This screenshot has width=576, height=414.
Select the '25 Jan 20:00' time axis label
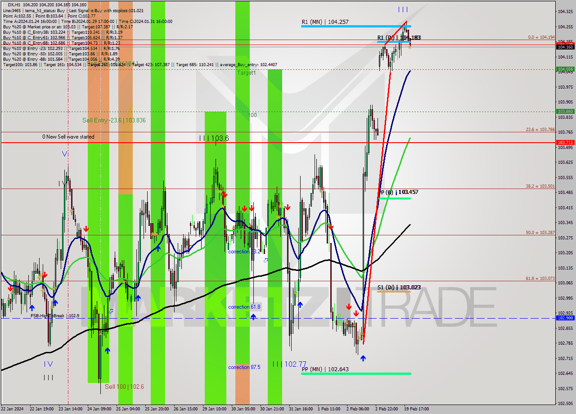tap(157, 409)
